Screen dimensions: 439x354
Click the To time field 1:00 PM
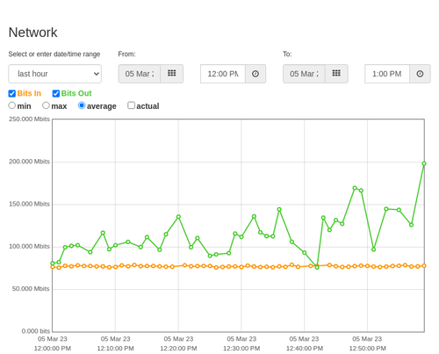[387, 74]
